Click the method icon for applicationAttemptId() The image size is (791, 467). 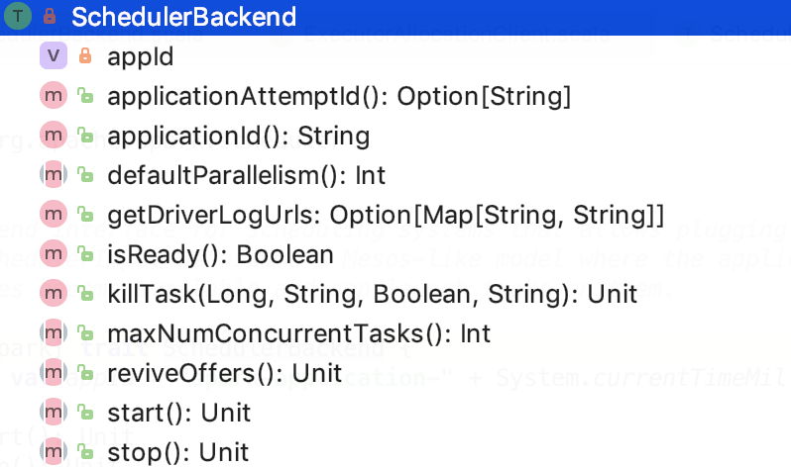pos(54,95)
